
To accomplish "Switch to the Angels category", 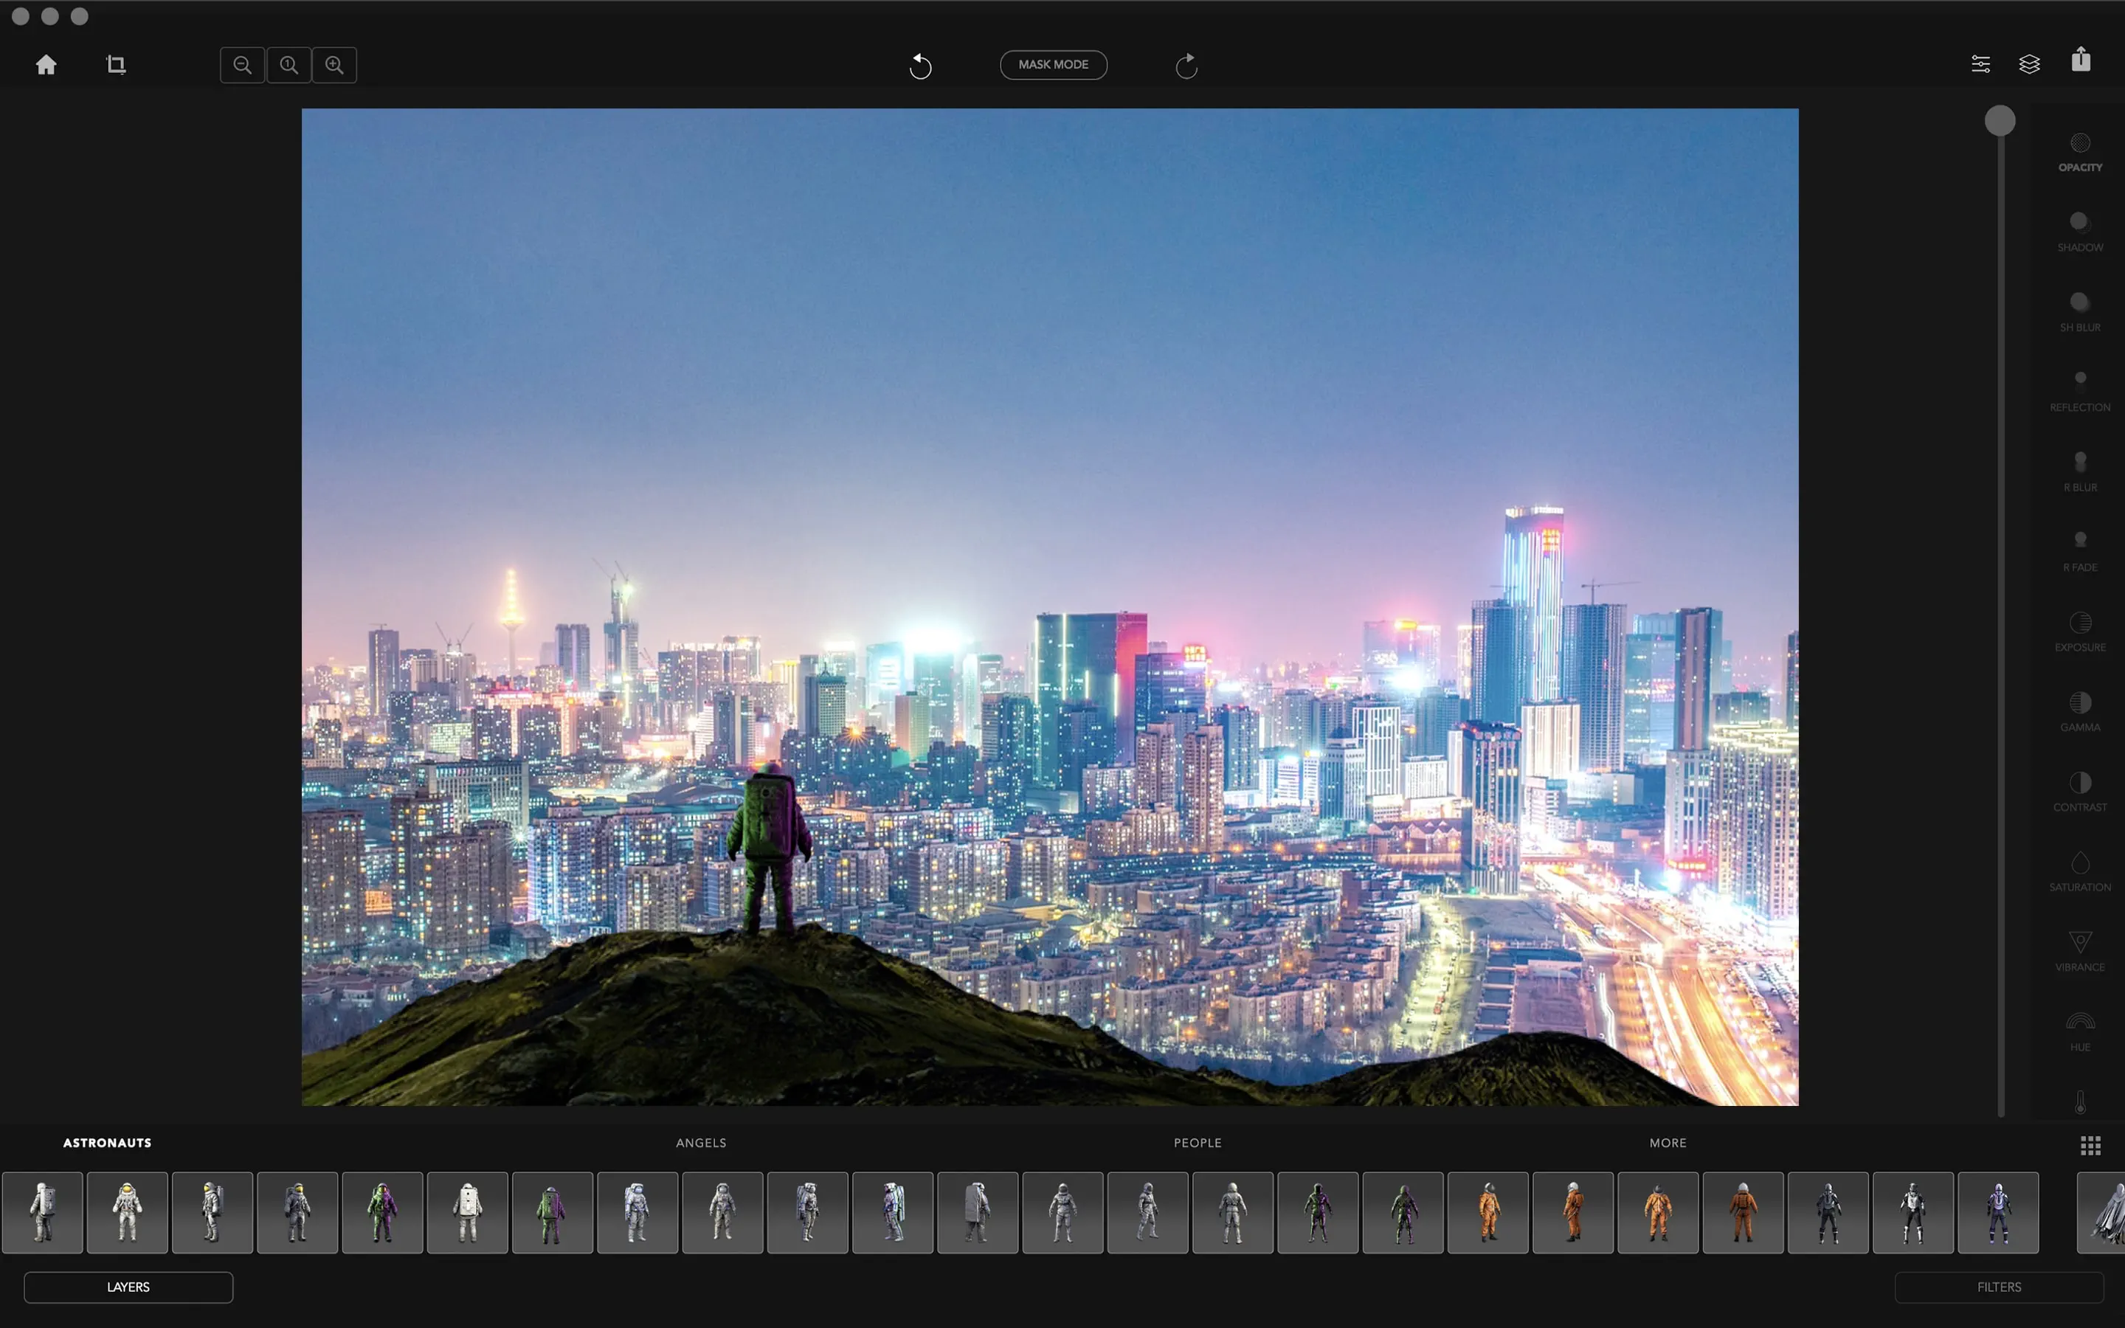I will (701, 1143).
